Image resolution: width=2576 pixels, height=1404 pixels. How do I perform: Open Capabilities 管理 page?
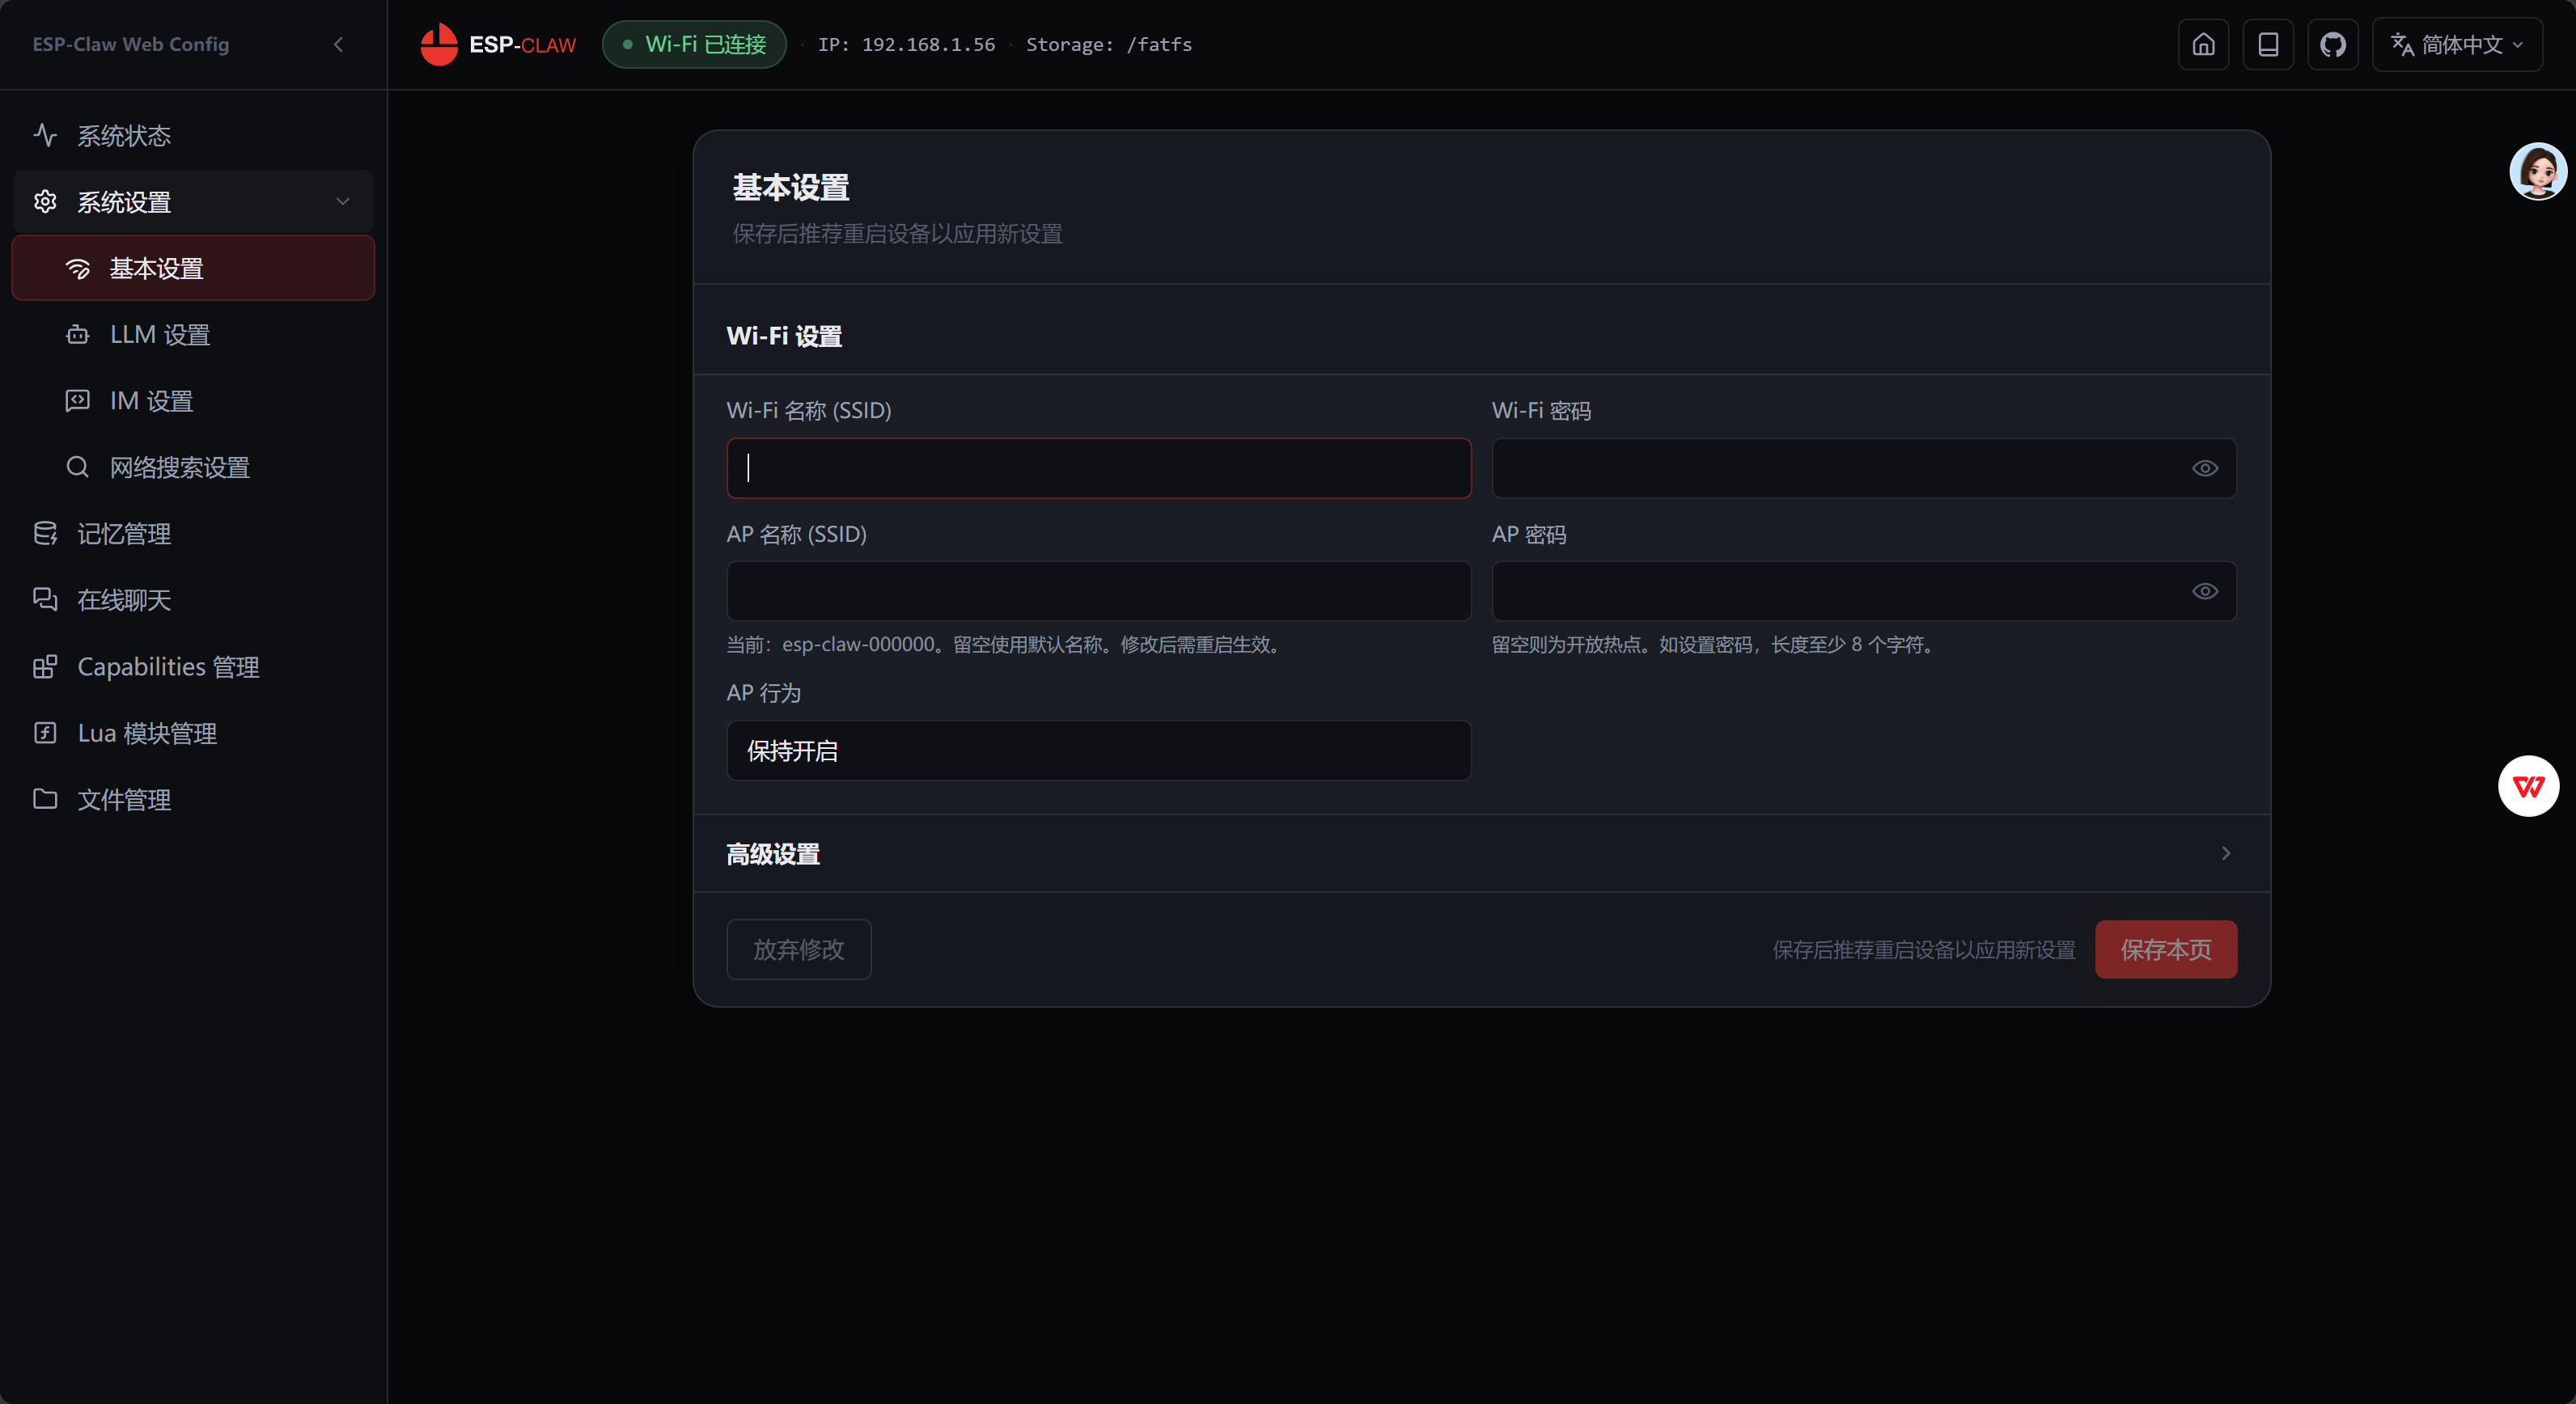pos(193,666)
